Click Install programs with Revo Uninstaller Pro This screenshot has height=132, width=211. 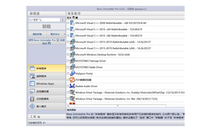pos(47,42)
